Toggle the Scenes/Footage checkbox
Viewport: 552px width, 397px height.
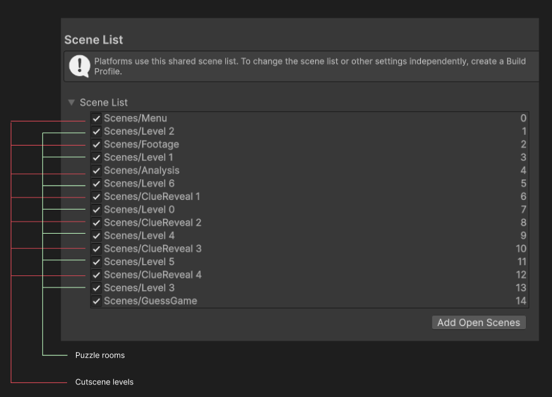96,144
